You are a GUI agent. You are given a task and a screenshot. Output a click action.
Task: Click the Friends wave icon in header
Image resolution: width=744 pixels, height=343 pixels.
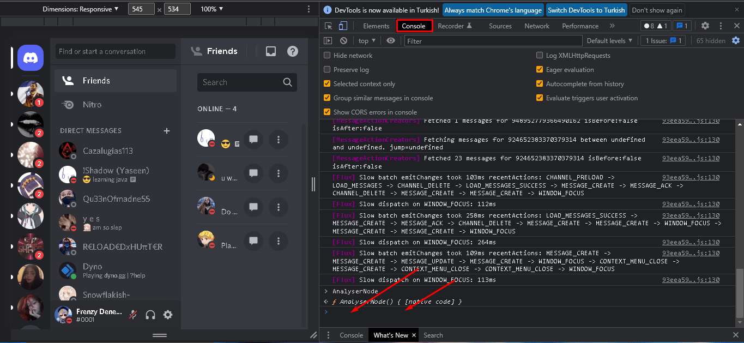click(x=196, y=51)
